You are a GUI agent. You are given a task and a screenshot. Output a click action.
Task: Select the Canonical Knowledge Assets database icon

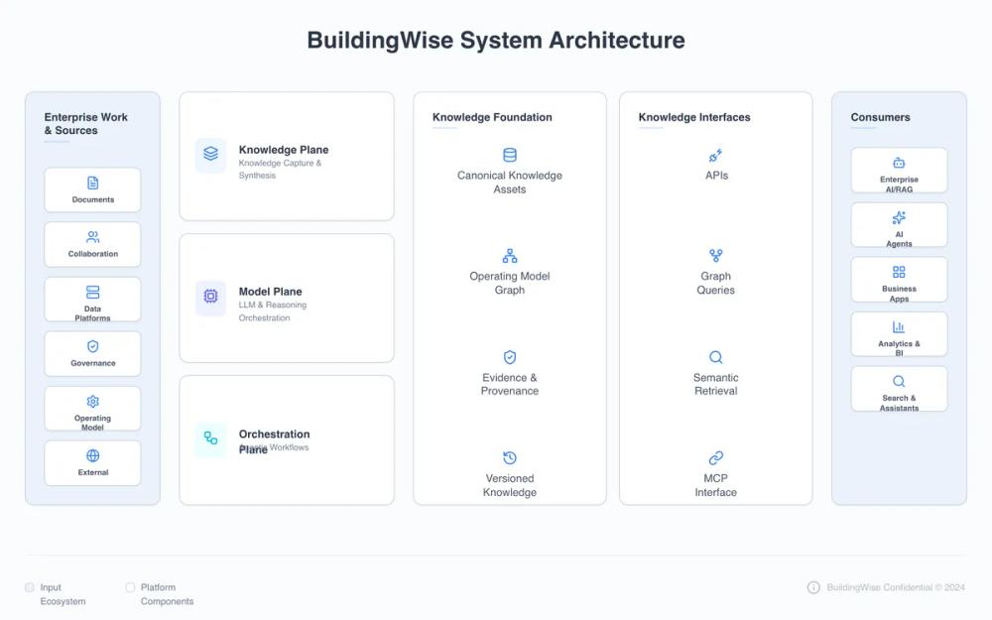[x=509, y=155]
